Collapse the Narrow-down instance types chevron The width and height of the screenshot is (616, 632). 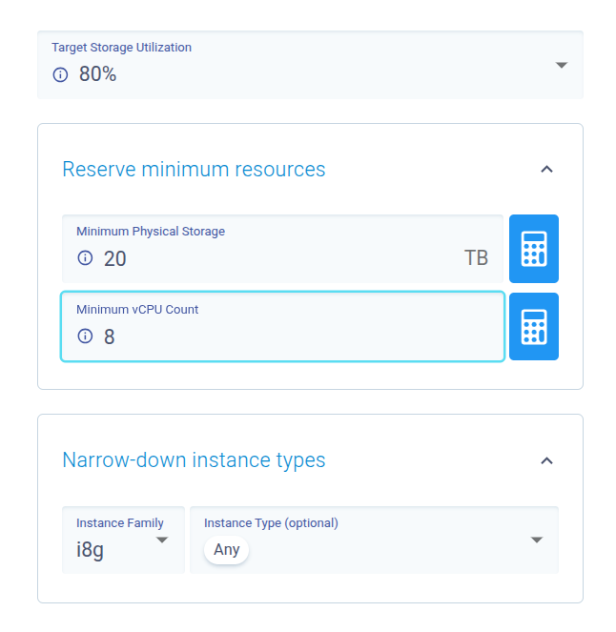click(x=546, y=460)
